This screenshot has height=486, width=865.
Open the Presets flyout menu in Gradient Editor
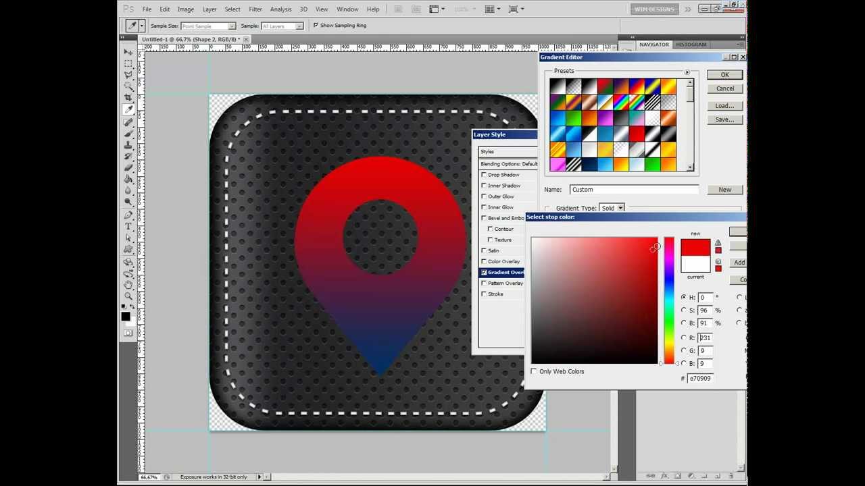coord(687,72)
